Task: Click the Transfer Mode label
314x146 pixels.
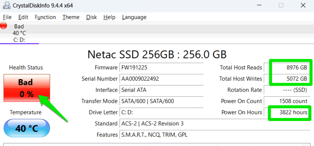Action: click(100, 101)
